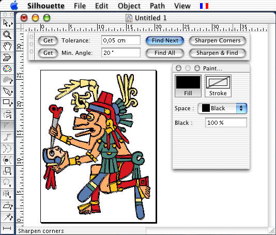Image resolution: width=276 pixels, height=235 pixels.
Task: Select the Stroke swatch
Action: (x=218, y=86)
